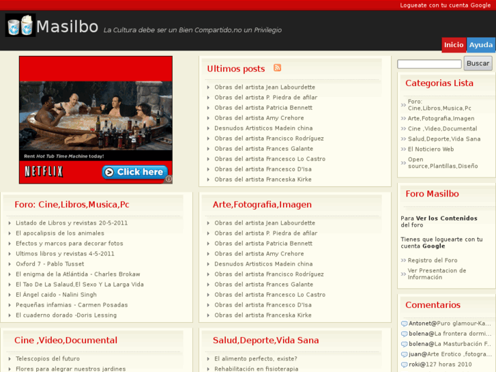Open the Inicio tab

[x=454, y=45]
